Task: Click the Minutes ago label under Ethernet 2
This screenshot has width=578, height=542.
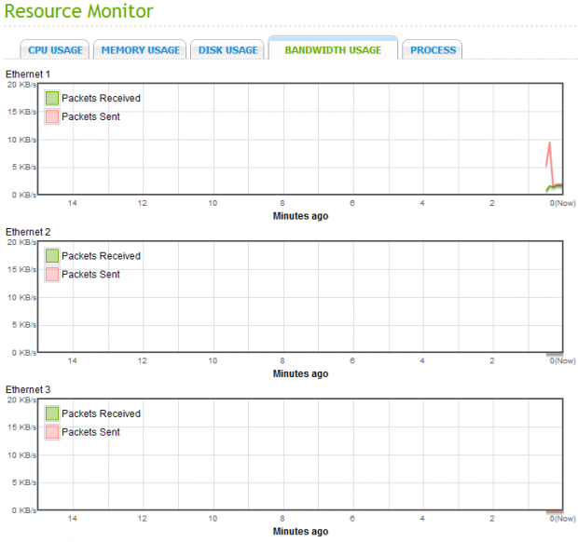Action: [x=300, y=373]
